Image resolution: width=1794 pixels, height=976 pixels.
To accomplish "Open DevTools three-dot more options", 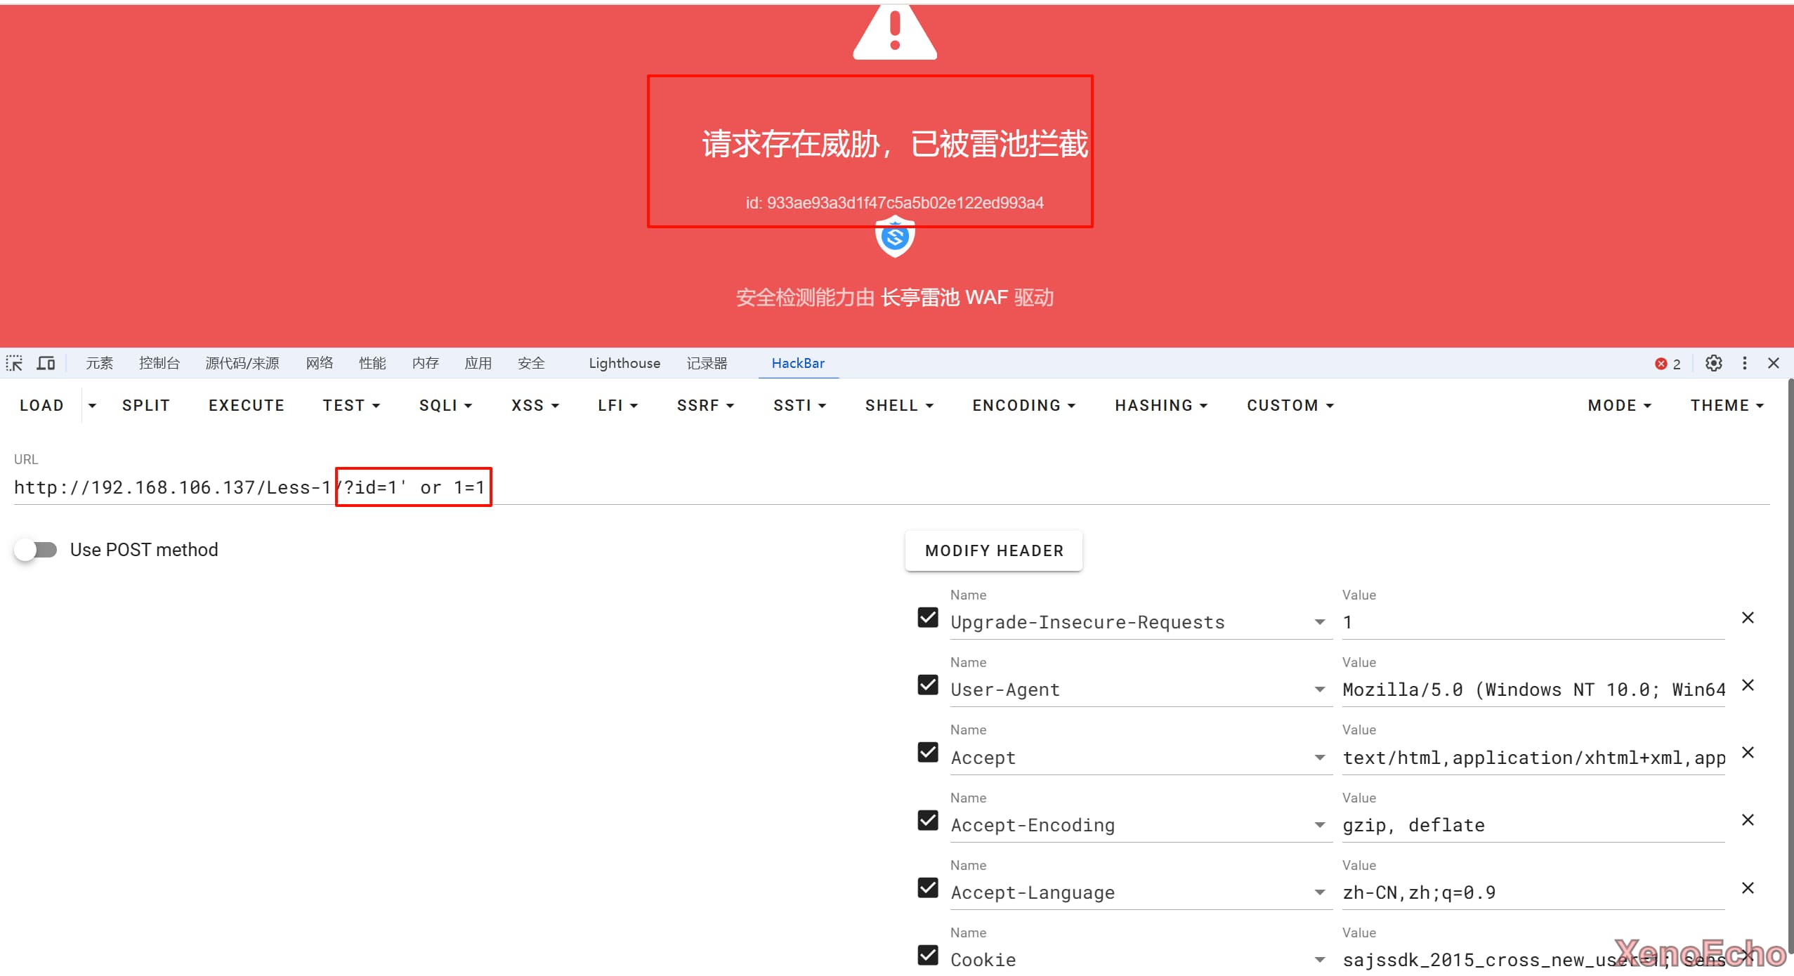I will pos(1744,363).
